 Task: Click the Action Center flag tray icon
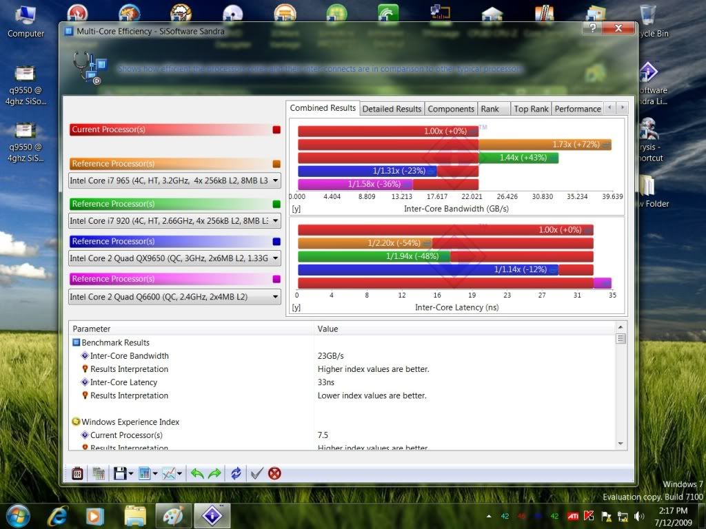606,517
